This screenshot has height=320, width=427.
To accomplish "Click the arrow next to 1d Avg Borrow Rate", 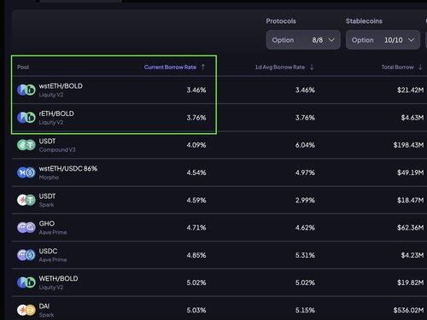I will [x=312, y=67].
